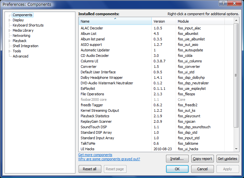Select the File Operations component
The image size is (244, 178).
[x=156, y=94]
